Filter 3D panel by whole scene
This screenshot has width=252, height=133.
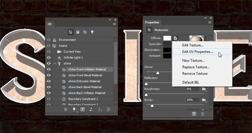pyautogui.click(x=71, y=32)
